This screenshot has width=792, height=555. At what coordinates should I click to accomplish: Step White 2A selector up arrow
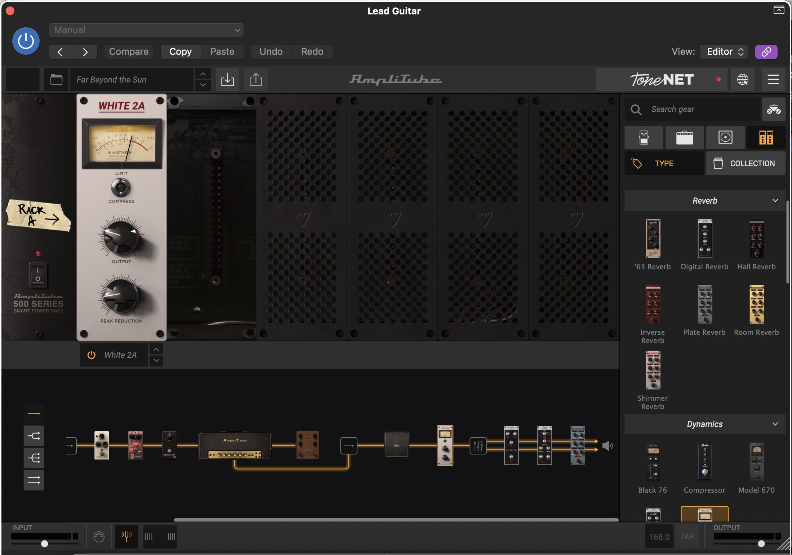click(156, 349)
